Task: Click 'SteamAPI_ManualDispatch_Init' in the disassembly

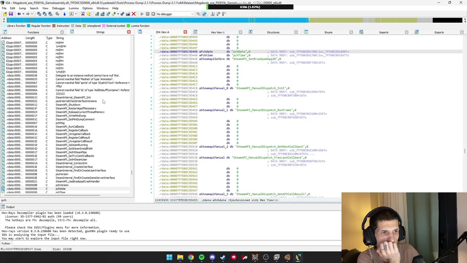Action: click(261, 88)
